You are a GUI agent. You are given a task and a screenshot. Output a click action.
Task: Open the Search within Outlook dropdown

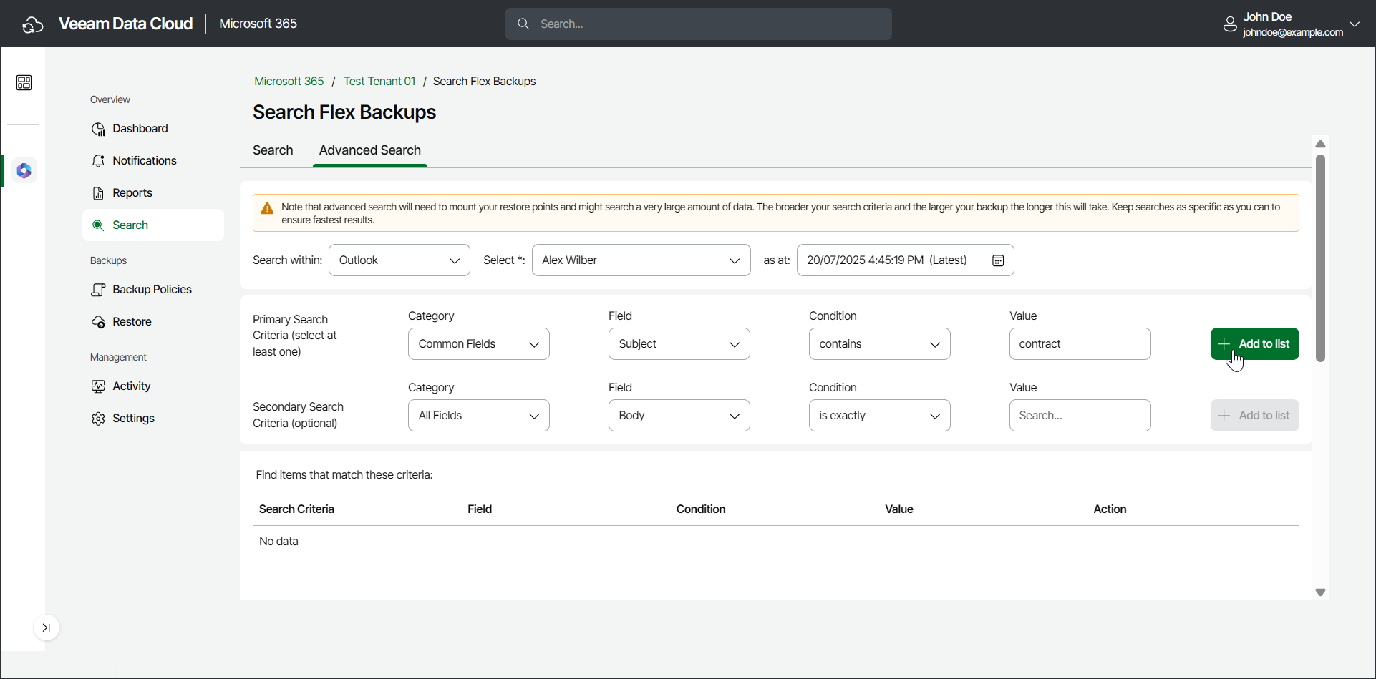click(399, 260)
